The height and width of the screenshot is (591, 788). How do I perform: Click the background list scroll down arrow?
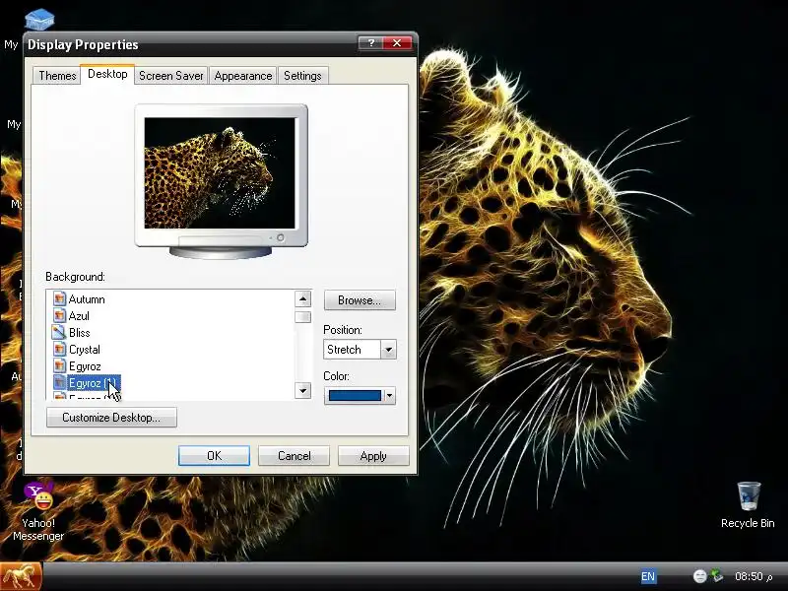pos(302,390)
